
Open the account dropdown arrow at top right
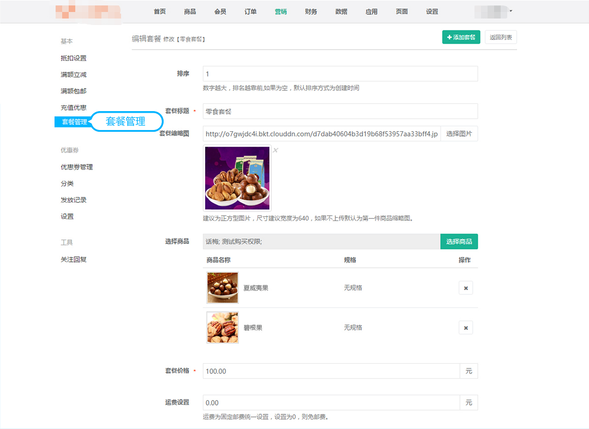click(x=511, y=11)
